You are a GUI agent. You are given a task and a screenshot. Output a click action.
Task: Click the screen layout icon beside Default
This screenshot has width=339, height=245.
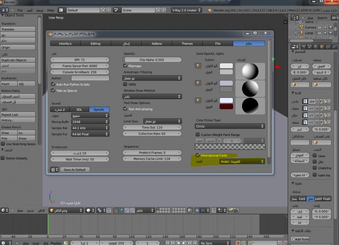61,10
